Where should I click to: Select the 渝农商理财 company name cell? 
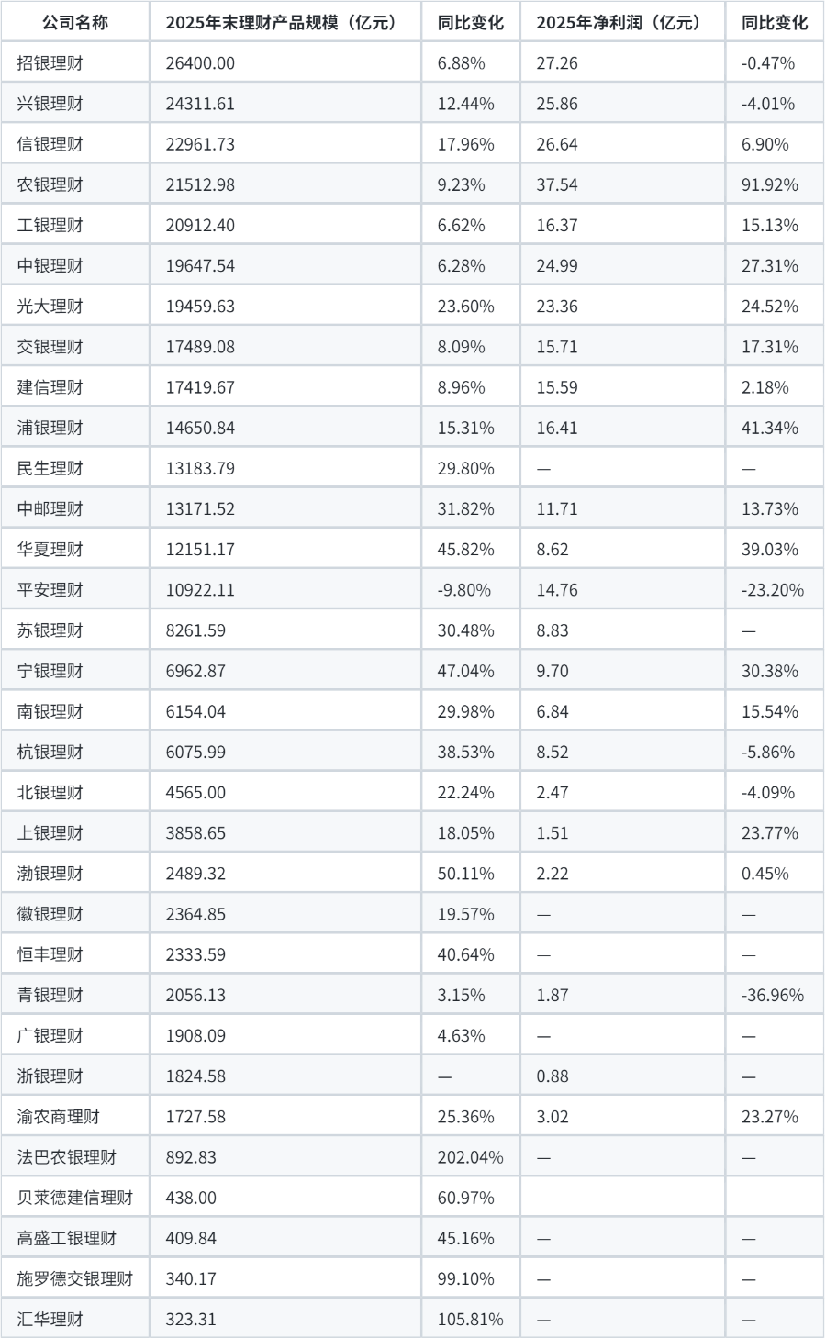(59, 1116)
